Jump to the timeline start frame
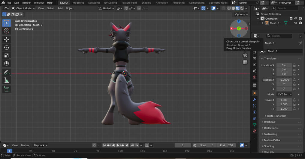This screenshot has width=305, height=159. coord(104,145)
